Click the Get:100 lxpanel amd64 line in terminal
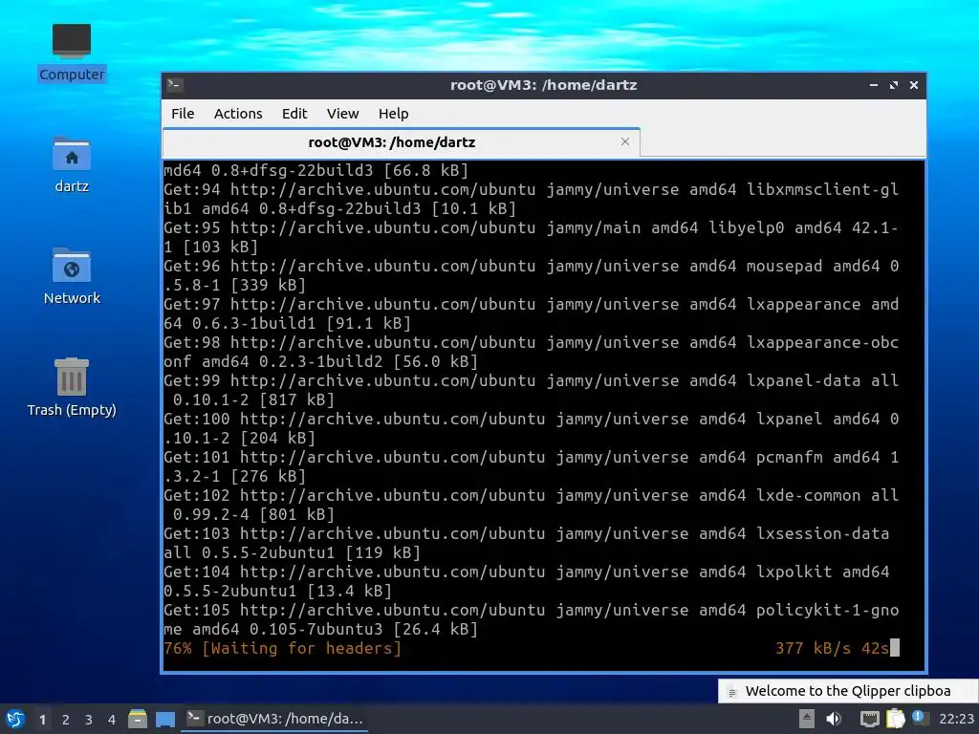979x734 pixels. pyautogui.click(x=532, y=428)
